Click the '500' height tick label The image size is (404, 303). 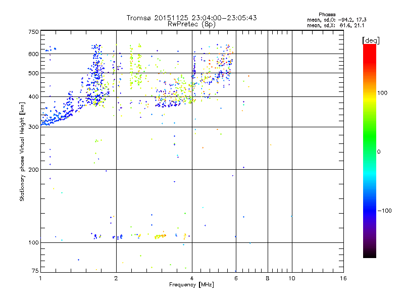[x=33, y=73]
